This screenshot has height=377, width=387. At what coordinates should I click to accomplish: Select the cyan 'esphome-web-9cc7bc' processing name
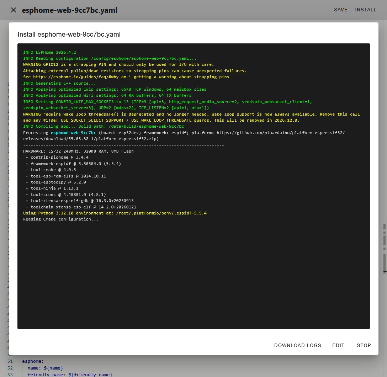click(73, 133)
